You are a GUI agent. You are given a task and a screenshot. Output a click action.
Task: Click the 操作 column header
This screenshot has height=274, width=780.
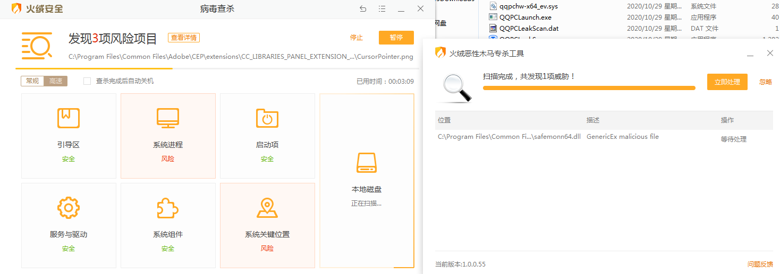727,120
